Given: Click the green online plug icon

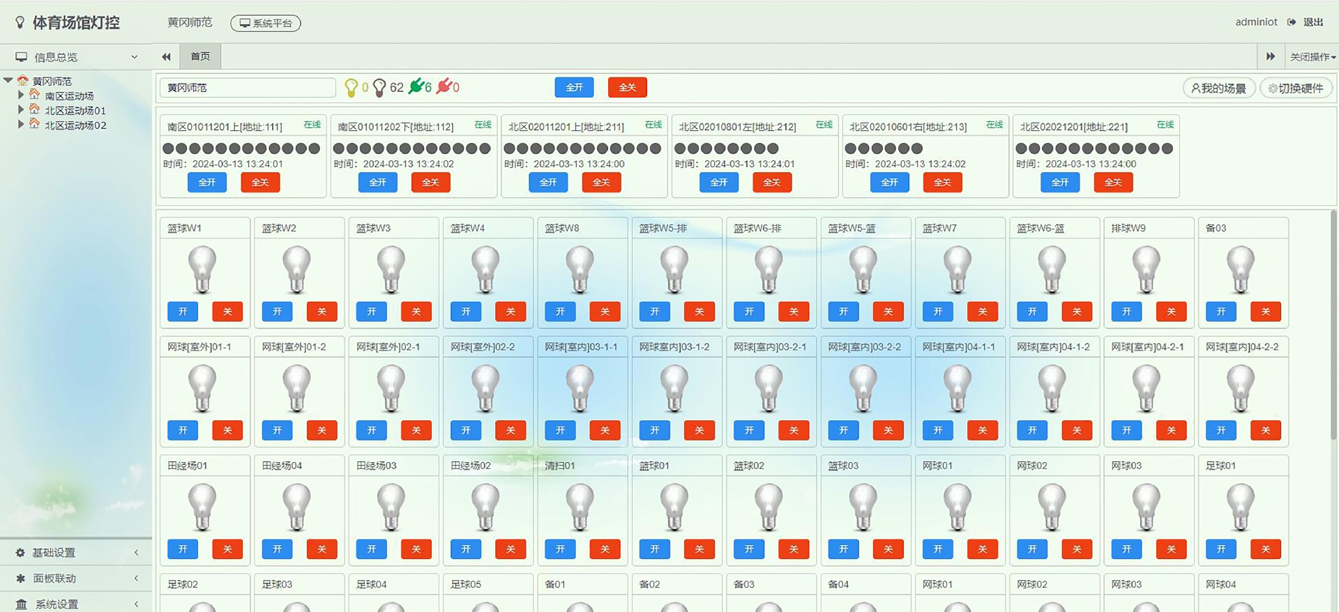Looking at the screenshot, I should pos(416,86).
